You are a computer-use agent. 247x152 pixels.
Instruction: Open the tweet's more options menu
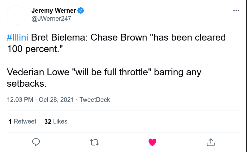[236, 11]
